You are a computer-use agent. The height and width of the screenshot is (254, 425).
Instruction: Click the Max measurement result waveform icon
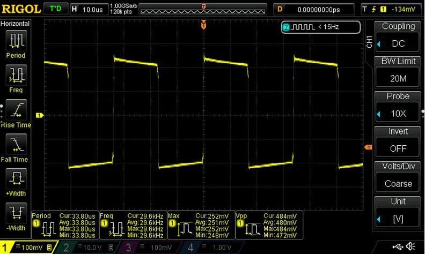point(185,229)
